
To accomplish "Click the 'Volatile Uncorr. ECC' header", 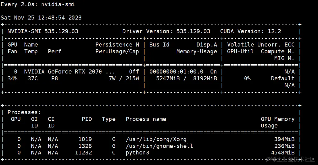I will tap(261, 45).
